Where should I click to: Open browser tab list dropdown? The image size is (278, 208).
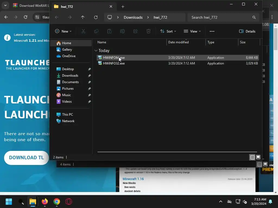5,5
